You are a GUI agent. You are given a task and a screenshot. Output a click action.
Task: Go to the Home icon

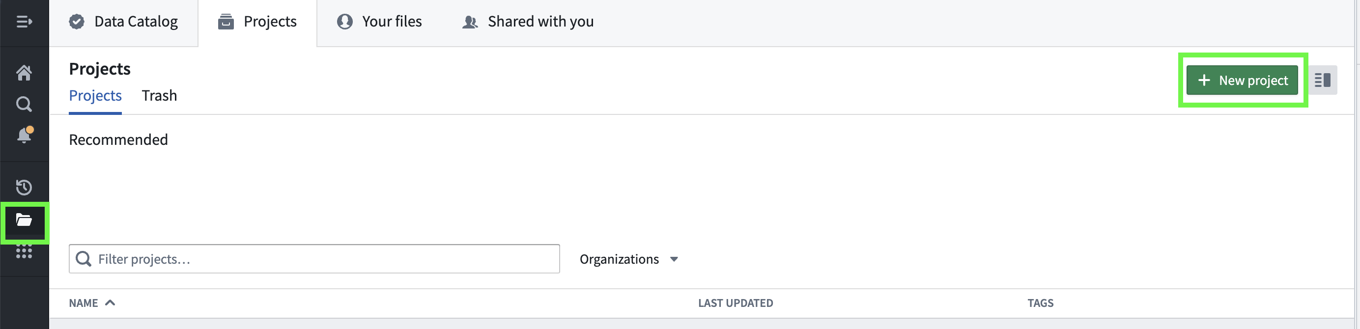pyautogui.click(x=24, y=72)
